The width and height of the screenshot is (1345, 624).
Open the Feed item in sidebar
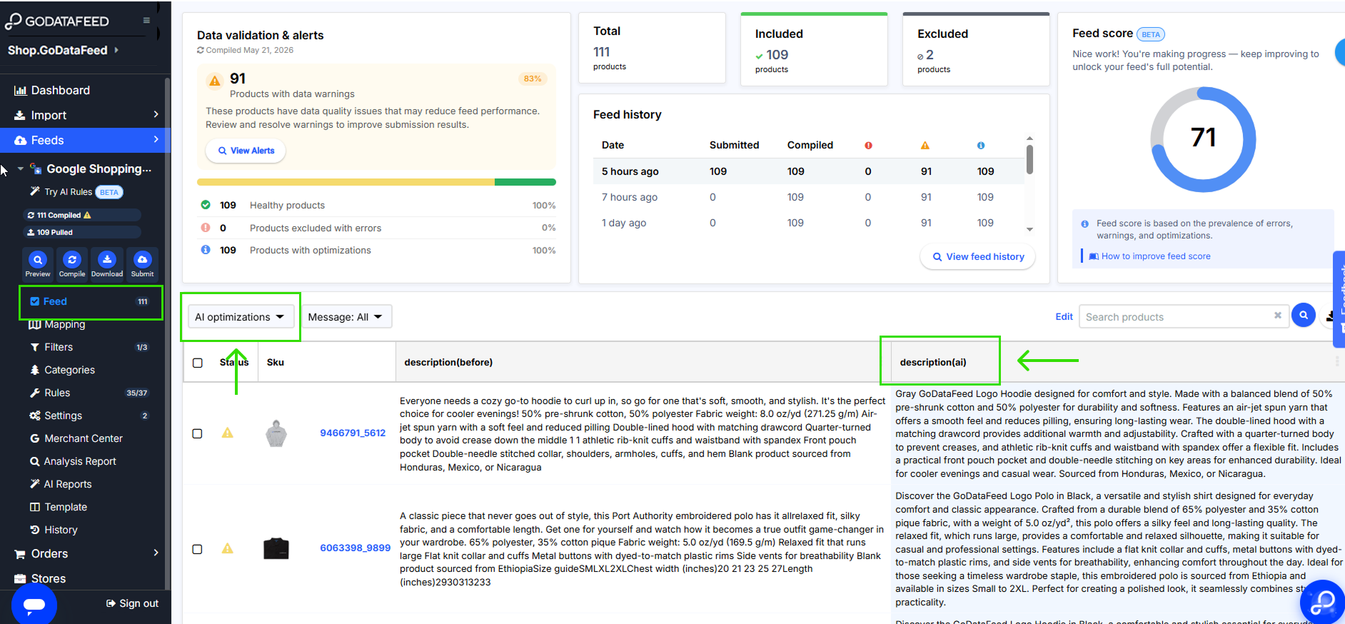click(91, 301)
